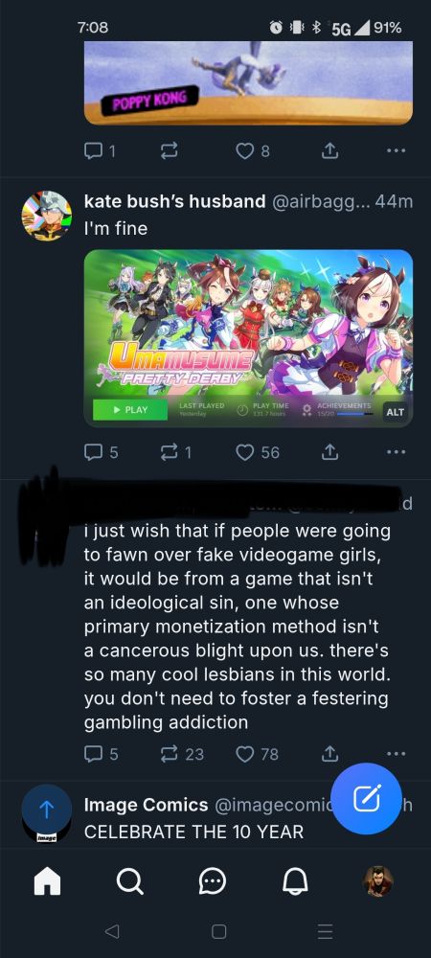Reply to the Poppy Kong post
The width and height of the screenshot is (431, 958).
(100, 149)
